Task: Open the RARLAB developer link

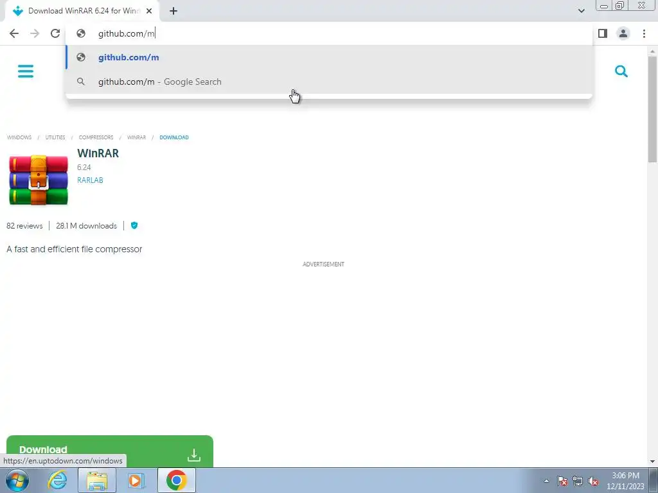Action: click(90, 180)
